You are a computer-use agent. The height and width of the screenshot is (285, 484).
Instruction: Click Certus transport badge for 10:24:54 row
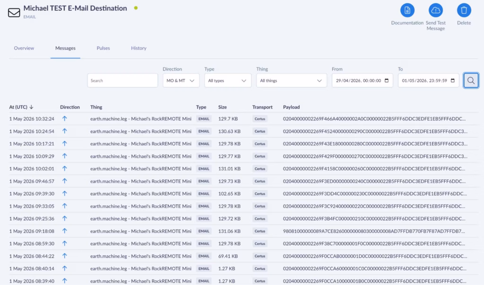pyautogui.click(x=260, y=131)
